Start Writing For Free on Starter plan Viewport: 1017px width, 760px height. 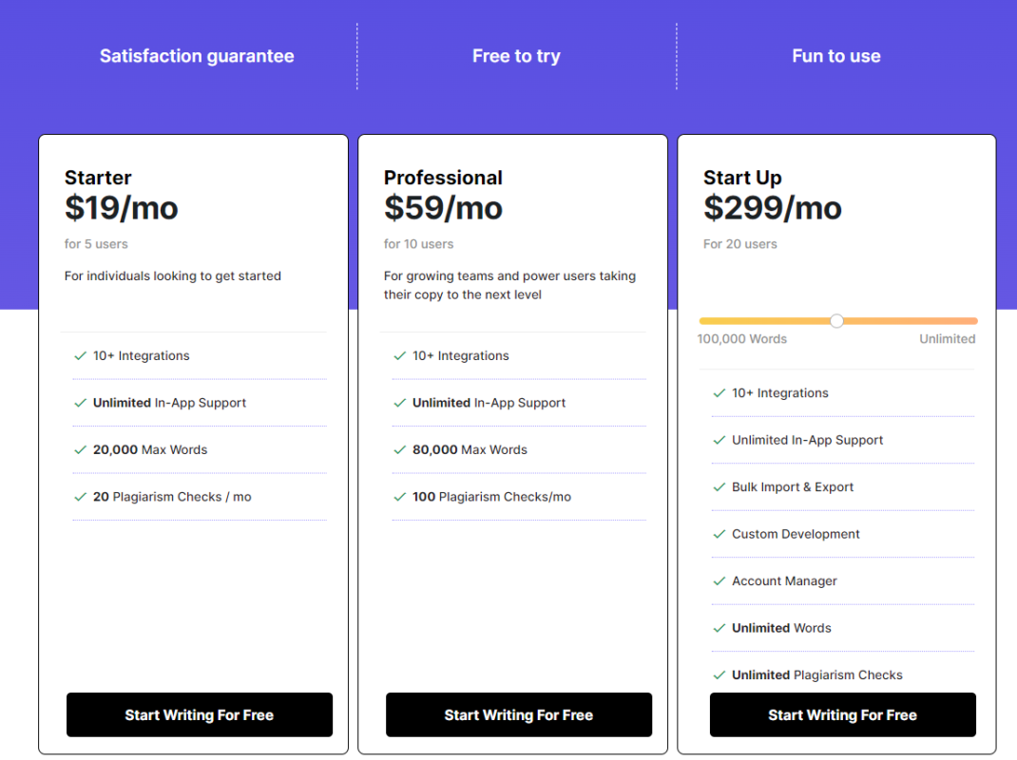[199, 714]
